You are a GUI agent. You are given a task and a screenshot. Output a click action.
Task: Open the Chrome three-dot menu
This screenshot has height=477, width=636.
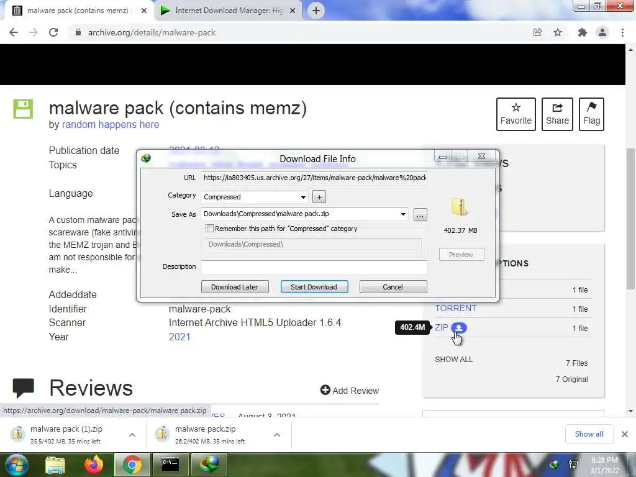(x=622, y=32)
